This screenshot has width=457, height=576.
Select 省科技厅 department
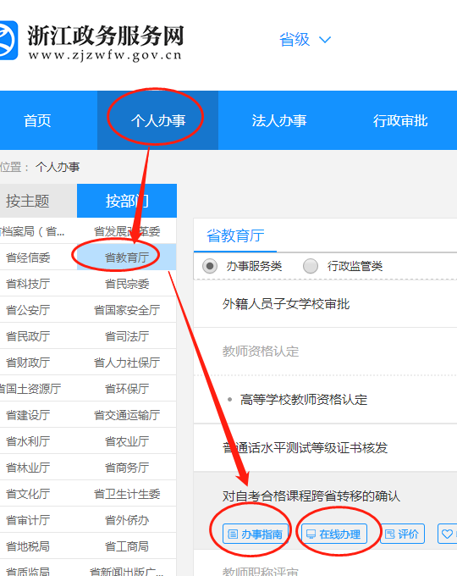[x=28, y=284]
